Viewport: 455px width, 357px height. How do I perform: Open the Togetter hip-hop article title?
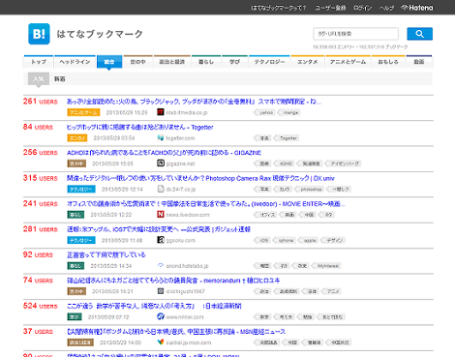click(140, 127)
